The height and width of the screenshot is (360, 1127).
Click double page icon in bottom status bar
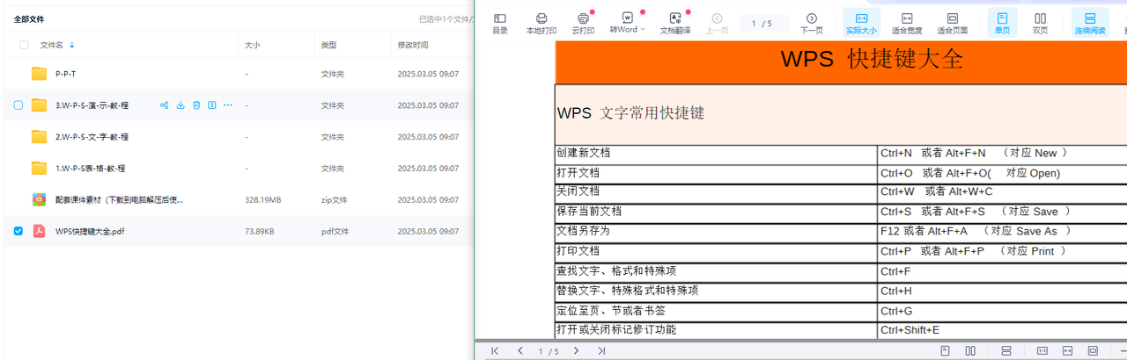pyautogui.click(x=970, y=351)
